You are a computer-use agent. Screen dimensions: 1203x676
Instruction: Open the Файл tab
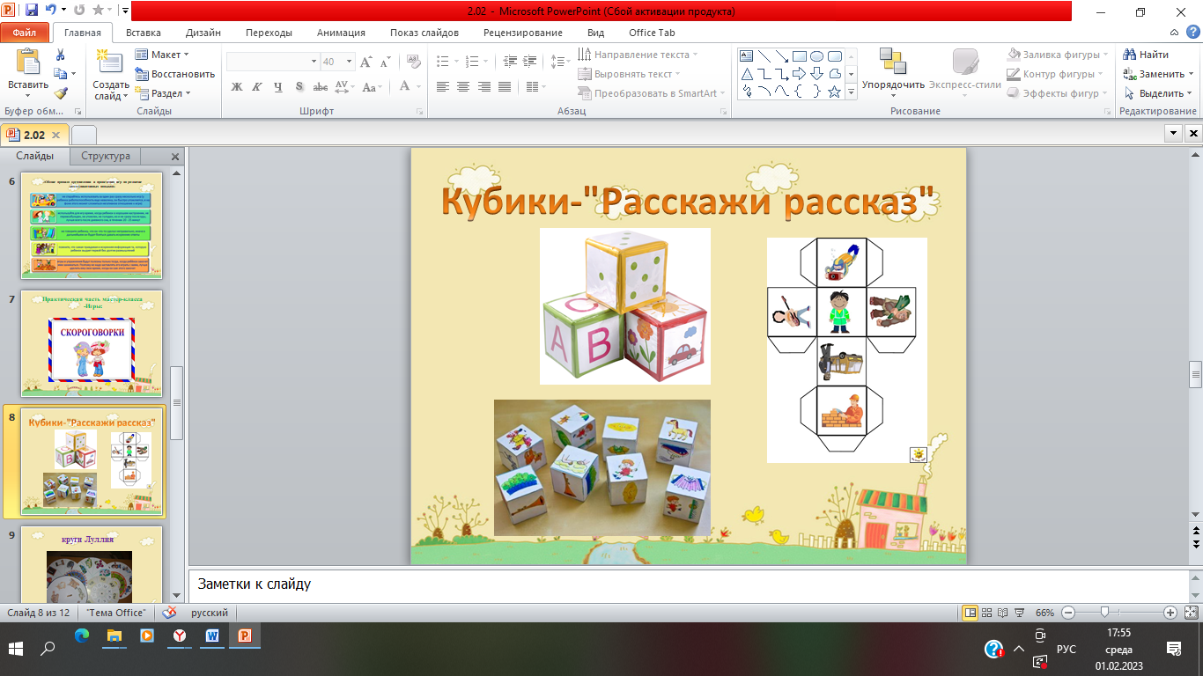coord(25,33)
